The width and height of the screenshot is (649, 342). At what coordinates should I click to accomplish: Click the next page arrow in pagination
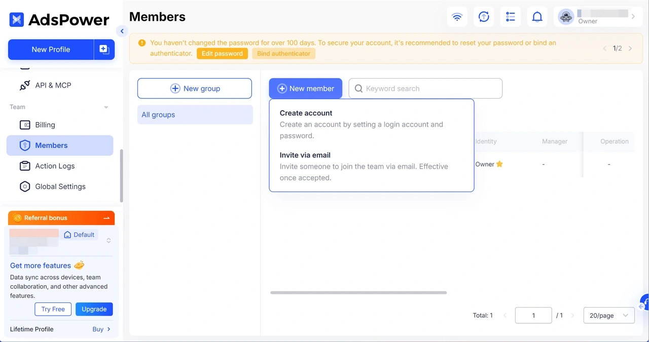[x=573, y=315]
